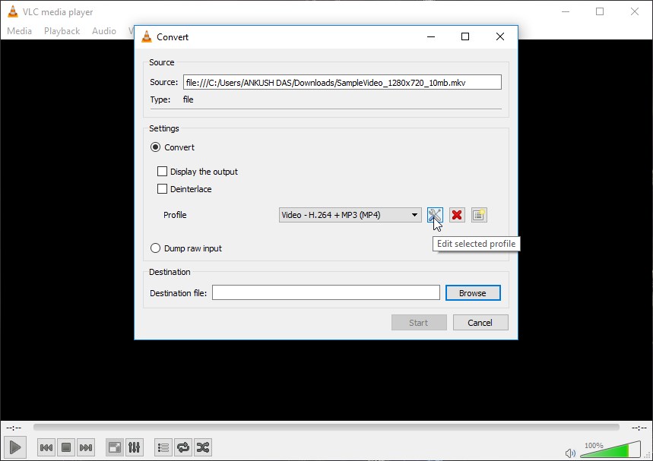Maximize the VLC media player window
Screen dimensions: 653x461
coord(600,11)
